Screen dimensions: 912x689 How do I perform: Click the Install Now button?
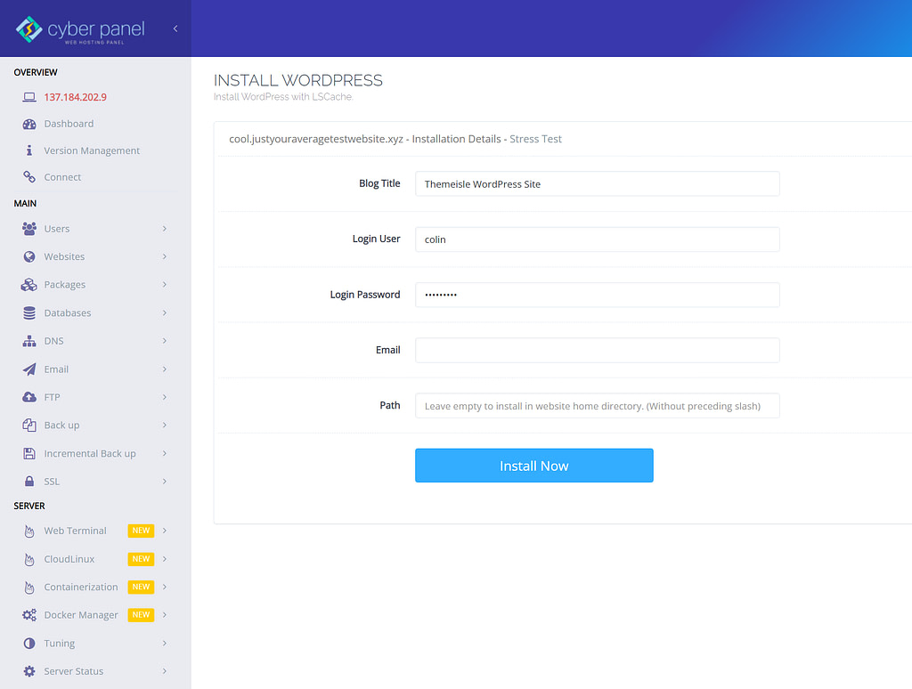533,465
